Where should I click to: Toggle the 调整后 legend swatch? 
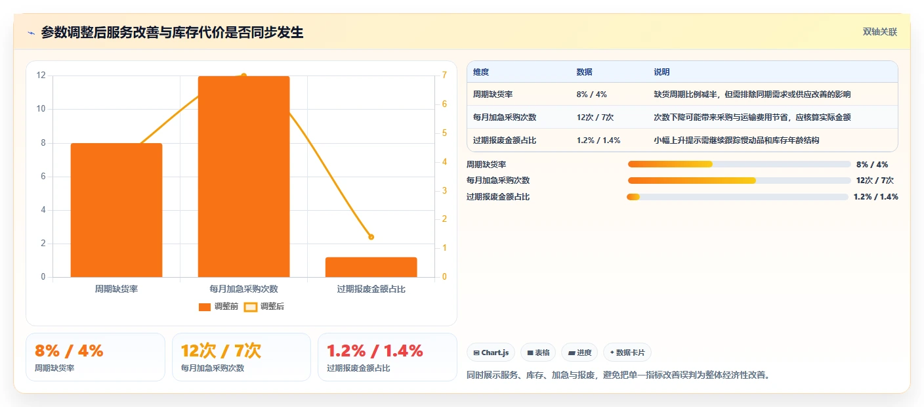[251, 307]
